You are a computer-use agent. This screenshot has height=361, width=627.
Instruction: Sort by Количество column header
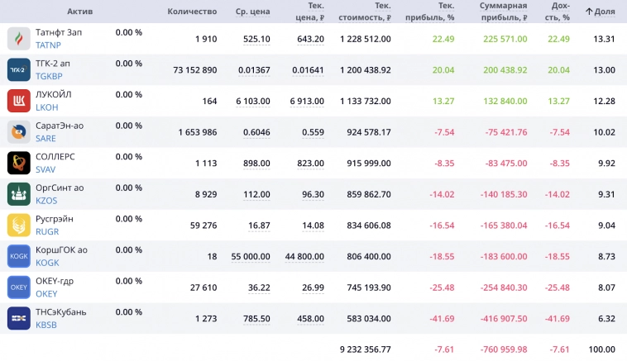[x=192, y=12]
